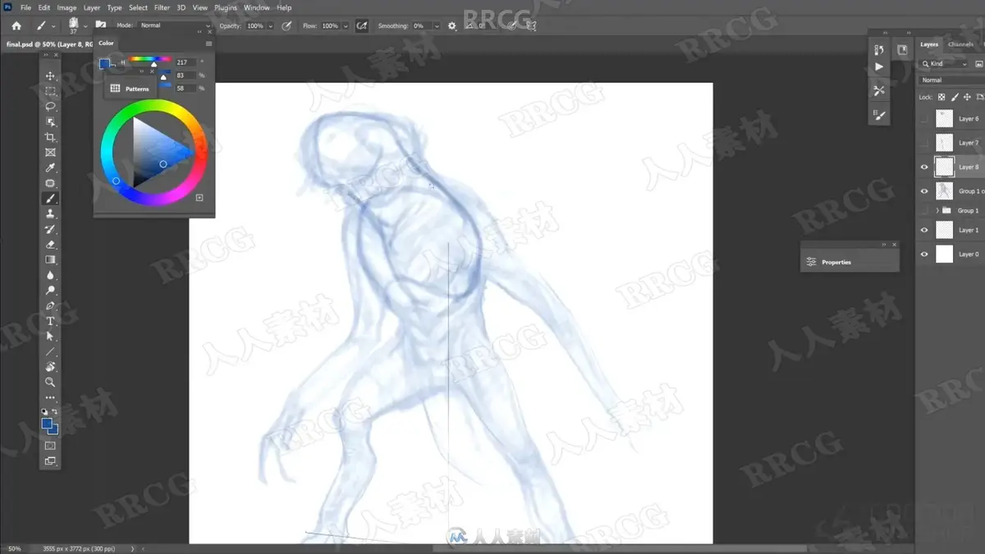Select the Dodge tool
This screenshot has height=554, width=985.
pos(50,291)
